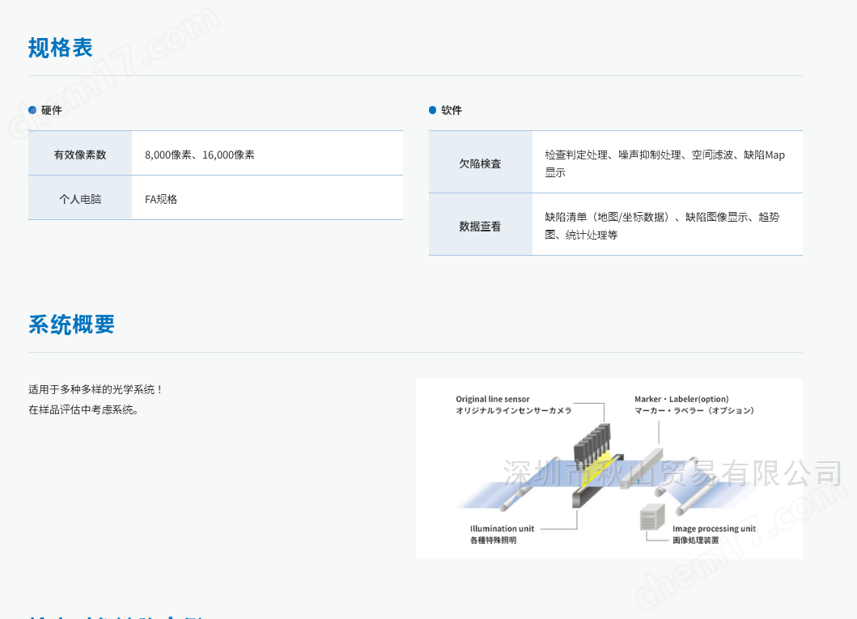This screenshot has height=619, width=857.
Task: Select the 系统概要 section heading
Action: click(x=71, y=324)
